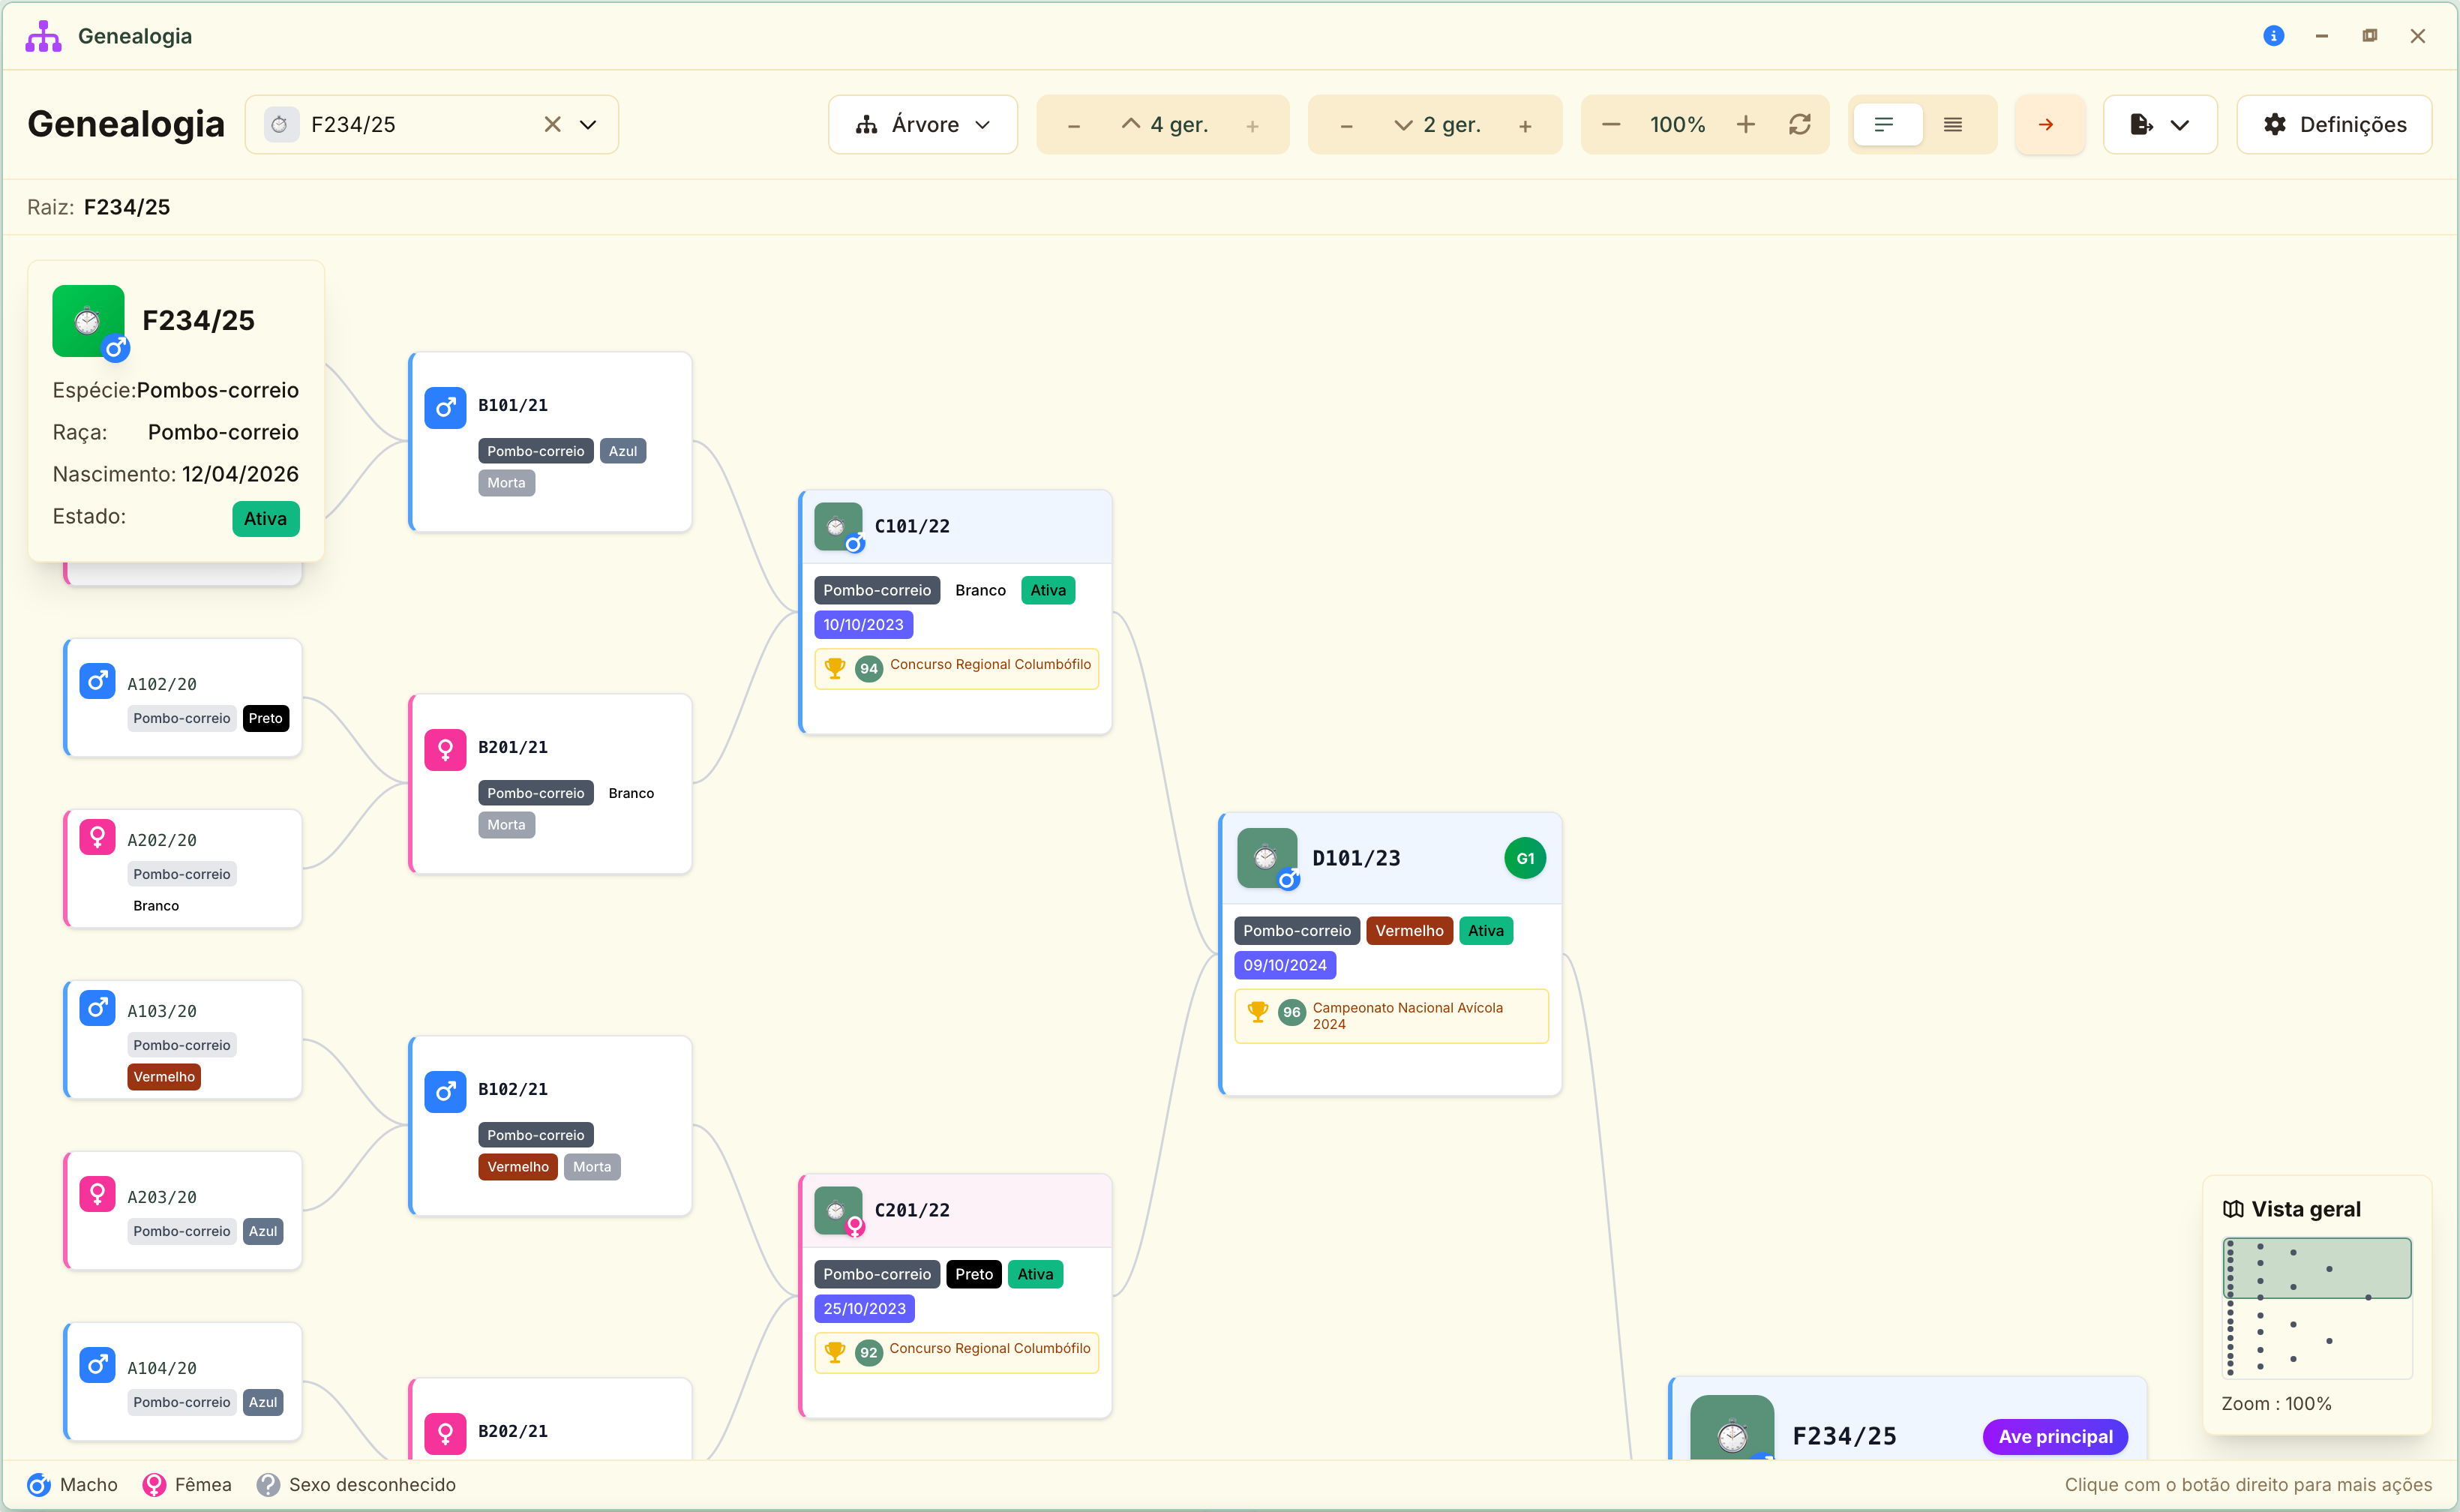Click the Ativa status on F234/25 details

(x=266, y=518)
